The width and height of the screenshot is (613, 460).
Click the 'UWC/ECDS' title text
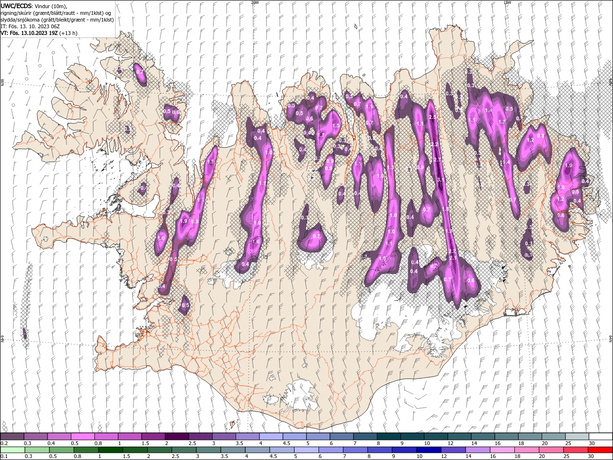[16, 6]
